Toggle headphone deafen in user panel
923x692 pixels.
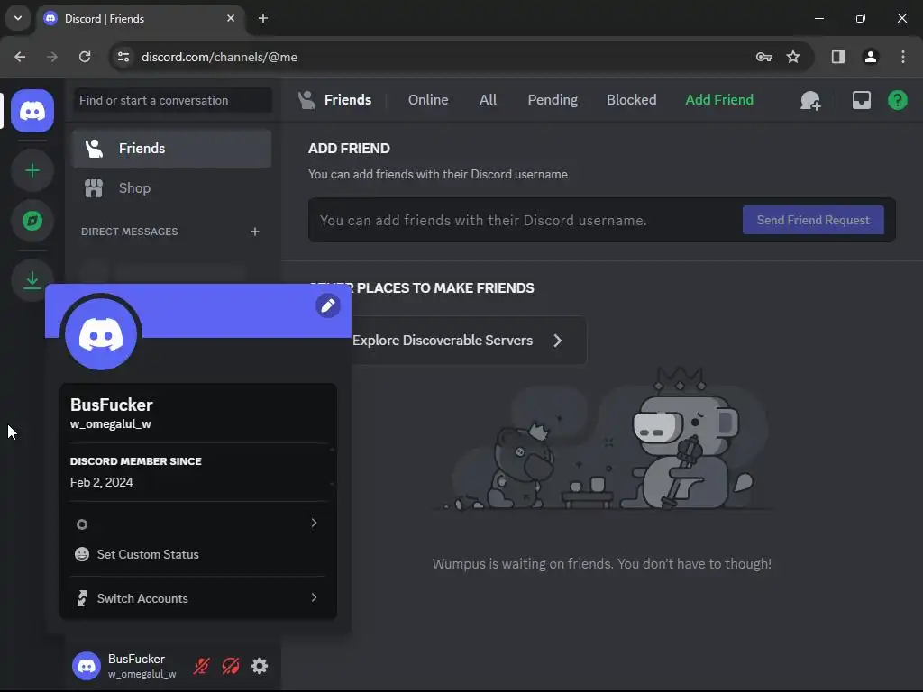coord(231,666)
